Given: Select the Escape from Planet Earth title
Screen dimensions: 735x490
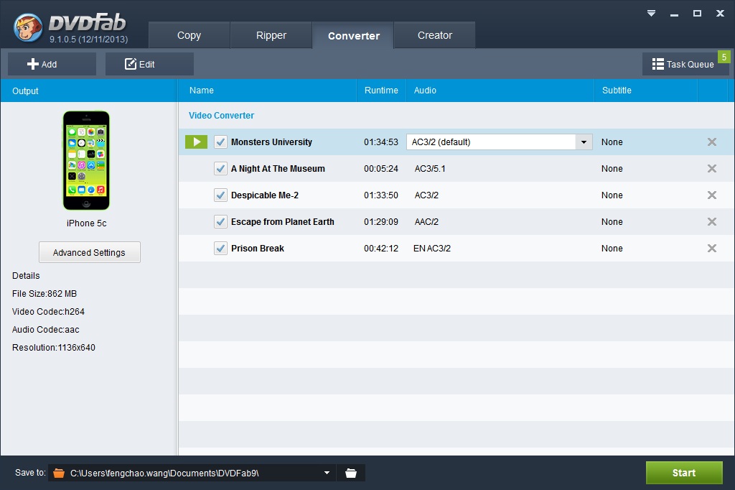Looking at the screenshot, I should point(282,221).
